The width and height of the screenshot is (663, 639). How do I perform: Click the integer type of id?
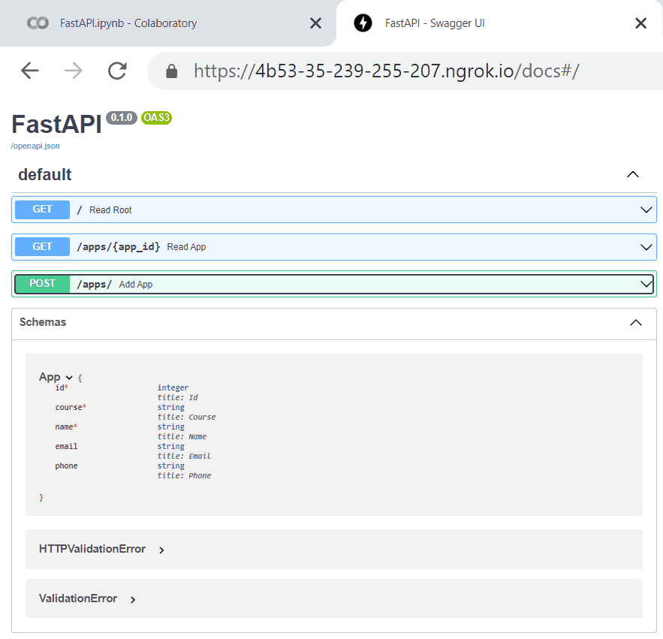pos(173,387)
